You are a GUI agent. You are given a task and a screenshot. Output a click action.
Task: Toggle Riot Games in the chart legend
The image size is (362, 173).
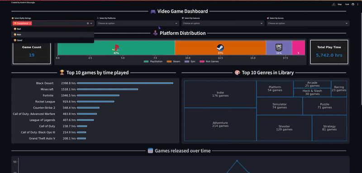tap(209, 61)
